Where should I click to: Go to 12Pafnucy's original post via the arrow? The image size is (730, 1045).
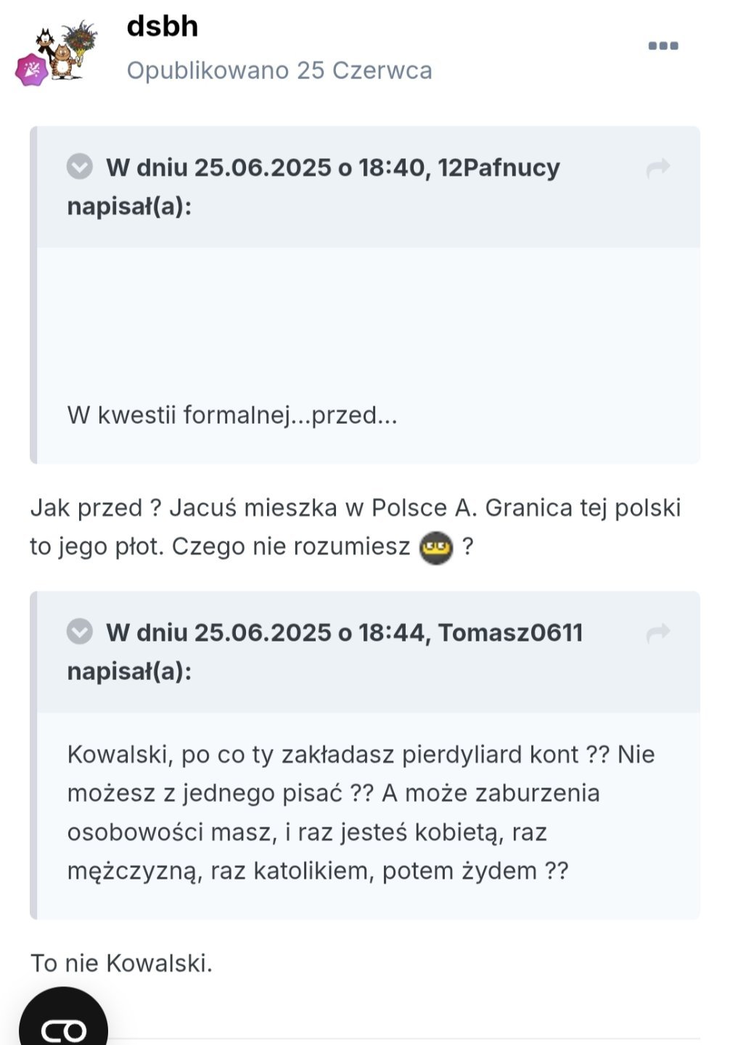coord(657,169)
